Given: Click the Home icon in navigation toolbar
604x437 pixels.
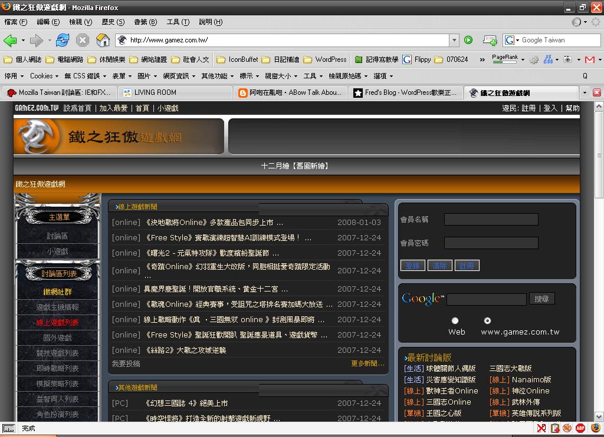Looking at the screenshot, I should pos(103,40).
